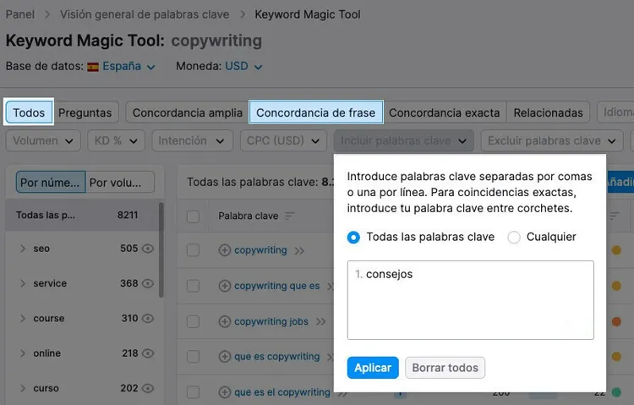
Task: Switch to Relacionadas tab
Action: coord(549,112)
